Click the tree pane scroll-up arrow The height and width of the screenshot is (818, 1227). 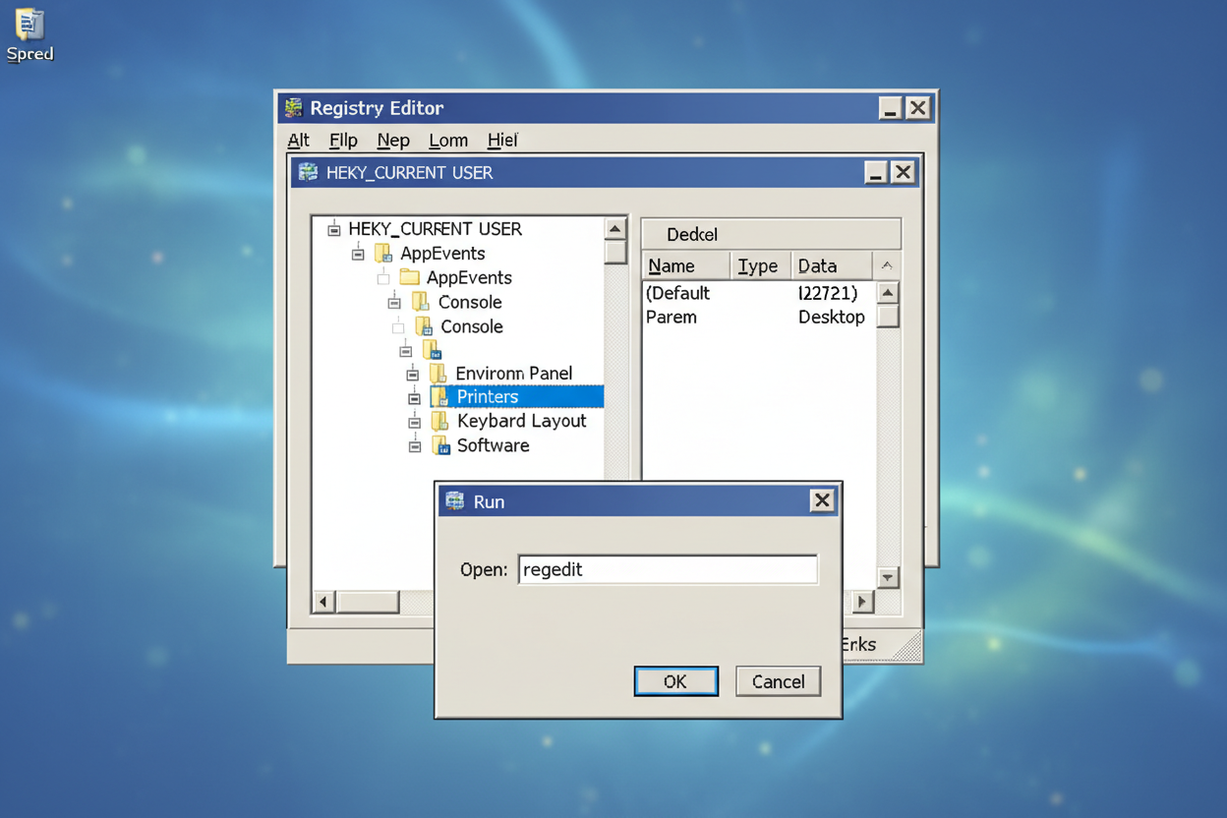click(615, 229)
